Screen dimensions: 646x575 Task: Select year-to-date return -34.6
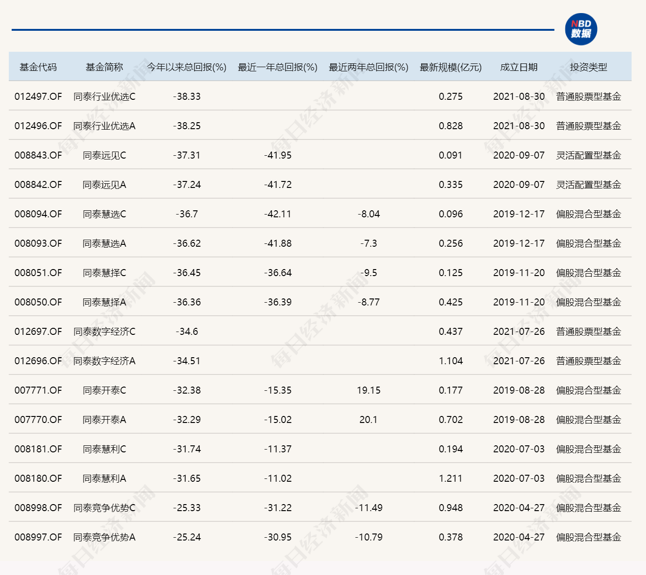[186, 332]
